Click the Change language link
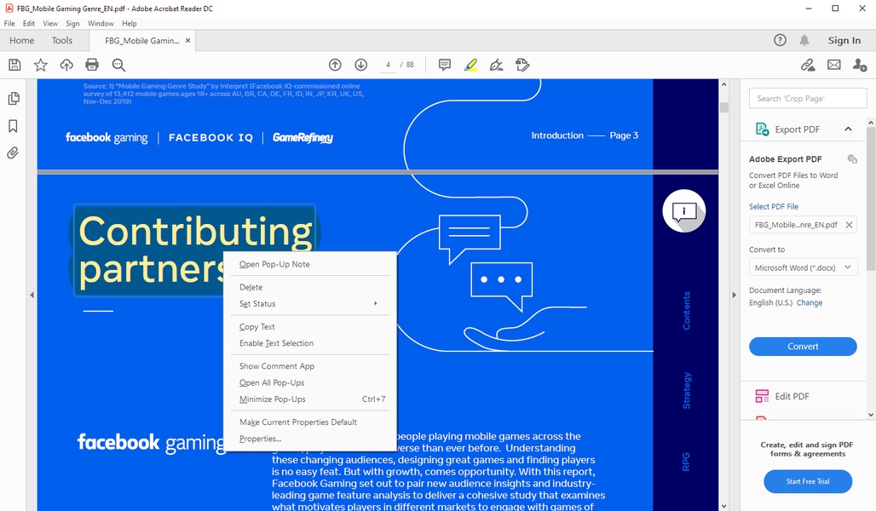Image resolution: width=876 pixels, height=511 pixels. click(810, 303)
